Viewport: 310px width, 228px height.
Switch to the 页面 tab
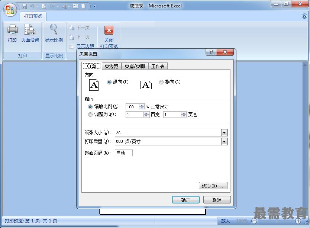point(91,66)
